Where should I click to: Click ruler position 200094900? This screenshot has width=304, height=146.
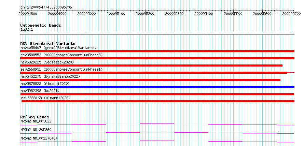click(57, 14)
